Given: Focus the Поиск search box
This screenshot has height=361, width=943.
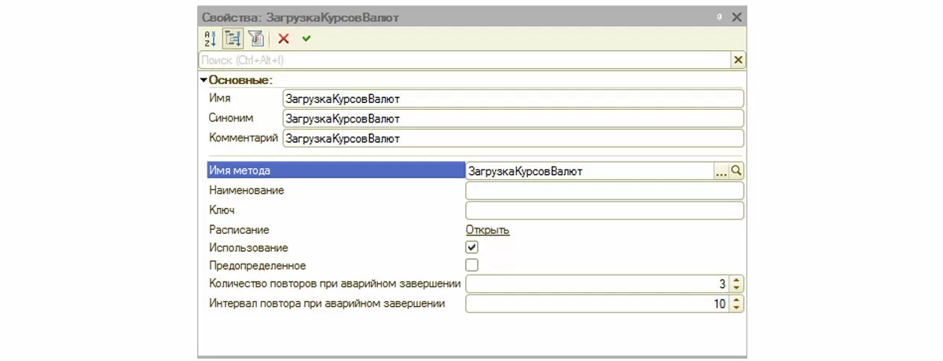Looking at the screenshot, I should (464, 60).
